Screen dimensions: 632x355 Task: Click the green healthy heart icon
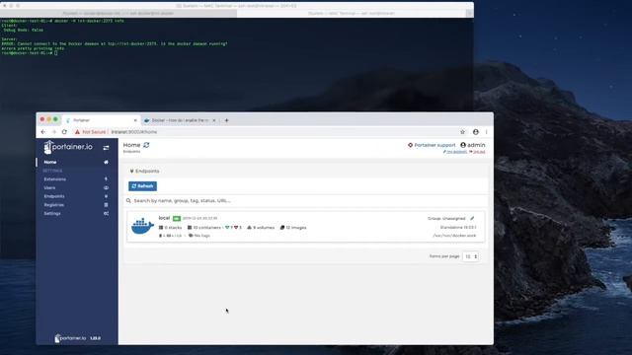(x=227, y=228)
